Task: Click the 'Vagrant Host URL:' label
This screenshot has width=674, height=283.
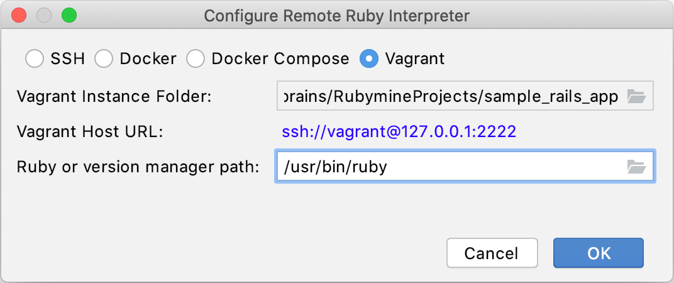Action: point(90,131)
